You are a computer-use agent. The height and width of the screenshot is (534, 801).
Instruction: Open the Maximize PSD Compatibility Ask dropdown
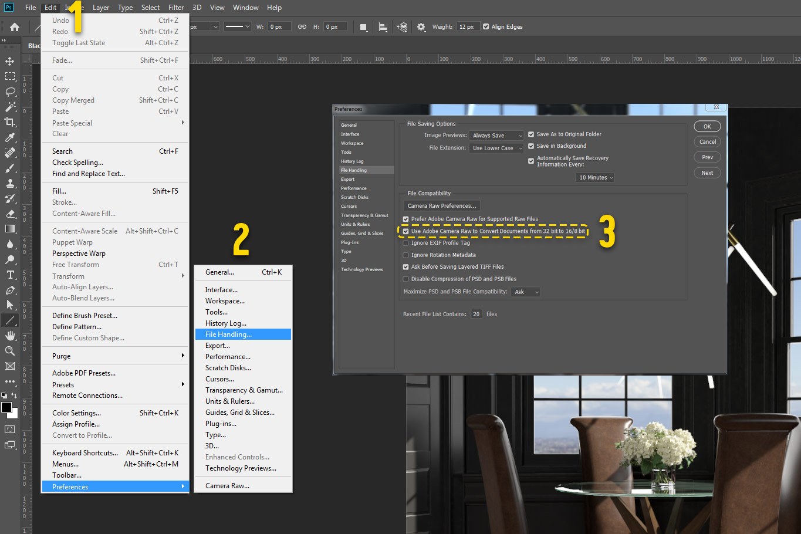click(525, 292)
